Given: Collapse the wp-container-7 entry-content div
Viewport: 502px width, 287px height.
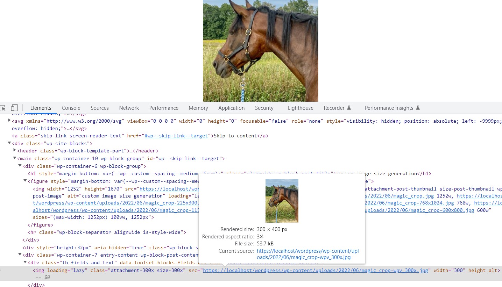Looking at the screenshot, I should click(x=20, y=255).
